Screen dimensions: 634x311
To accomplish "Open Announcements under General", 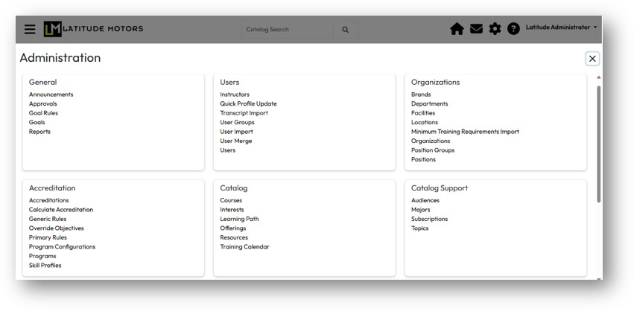I will coord(51,94).
